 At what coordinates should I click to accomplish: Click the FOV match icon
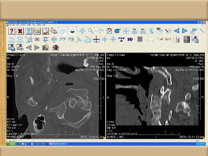[121, 39]
